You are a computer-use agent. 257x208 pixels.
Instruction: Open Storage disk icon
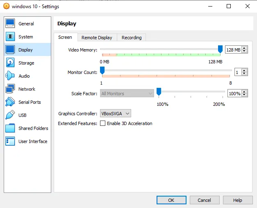pyautogui.click(x=10, y=63)
